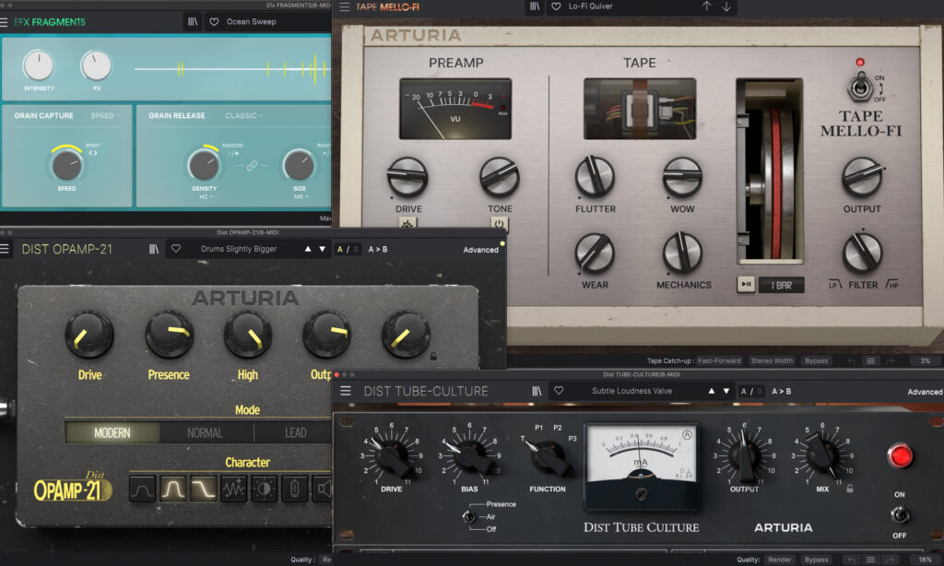Click the Stereo Width button
This screenshot has width=944, height=566.
tap(771, 360)
